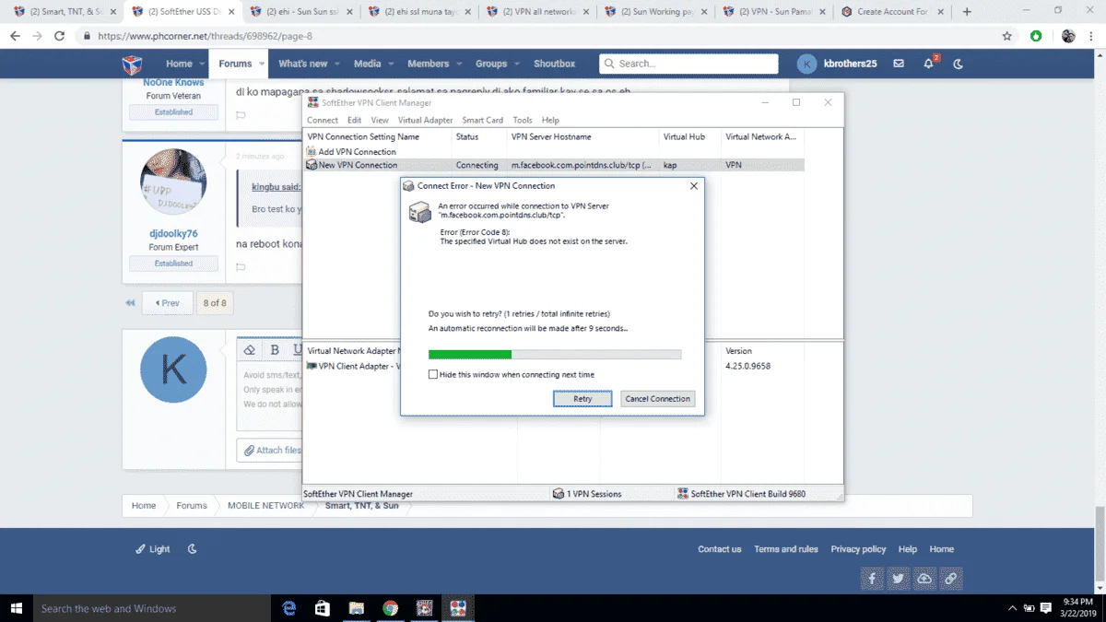
Task: Open the Virtual Adapter menu
Action: (x=425, y=120)
